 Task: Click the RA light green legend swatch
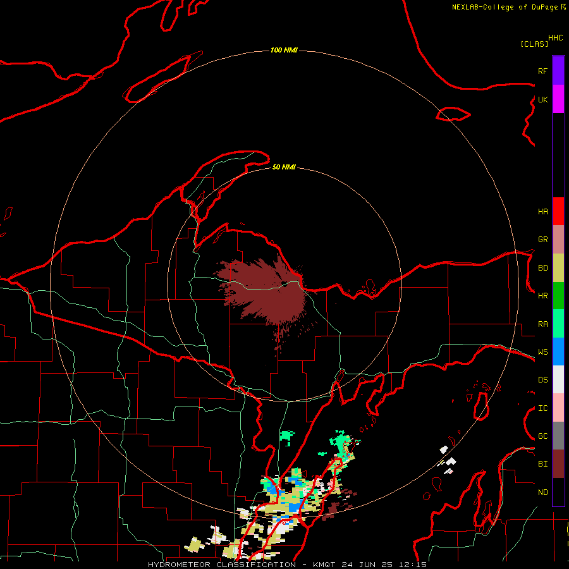pos(558,324)
